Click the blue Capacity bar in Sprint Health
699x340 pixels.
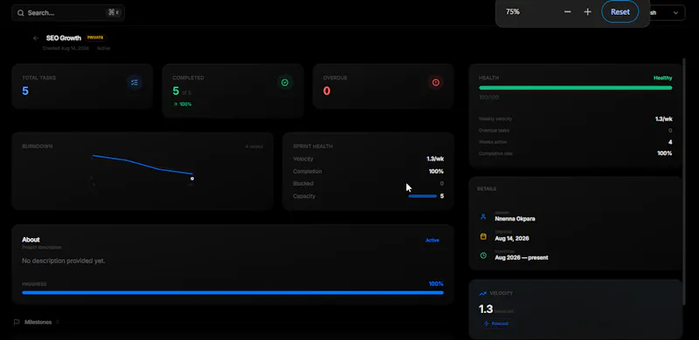coord(423,196)
